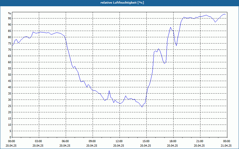Select the y-axis label '5'
Screen dimensions: 239x149
[x=10, y=131]
